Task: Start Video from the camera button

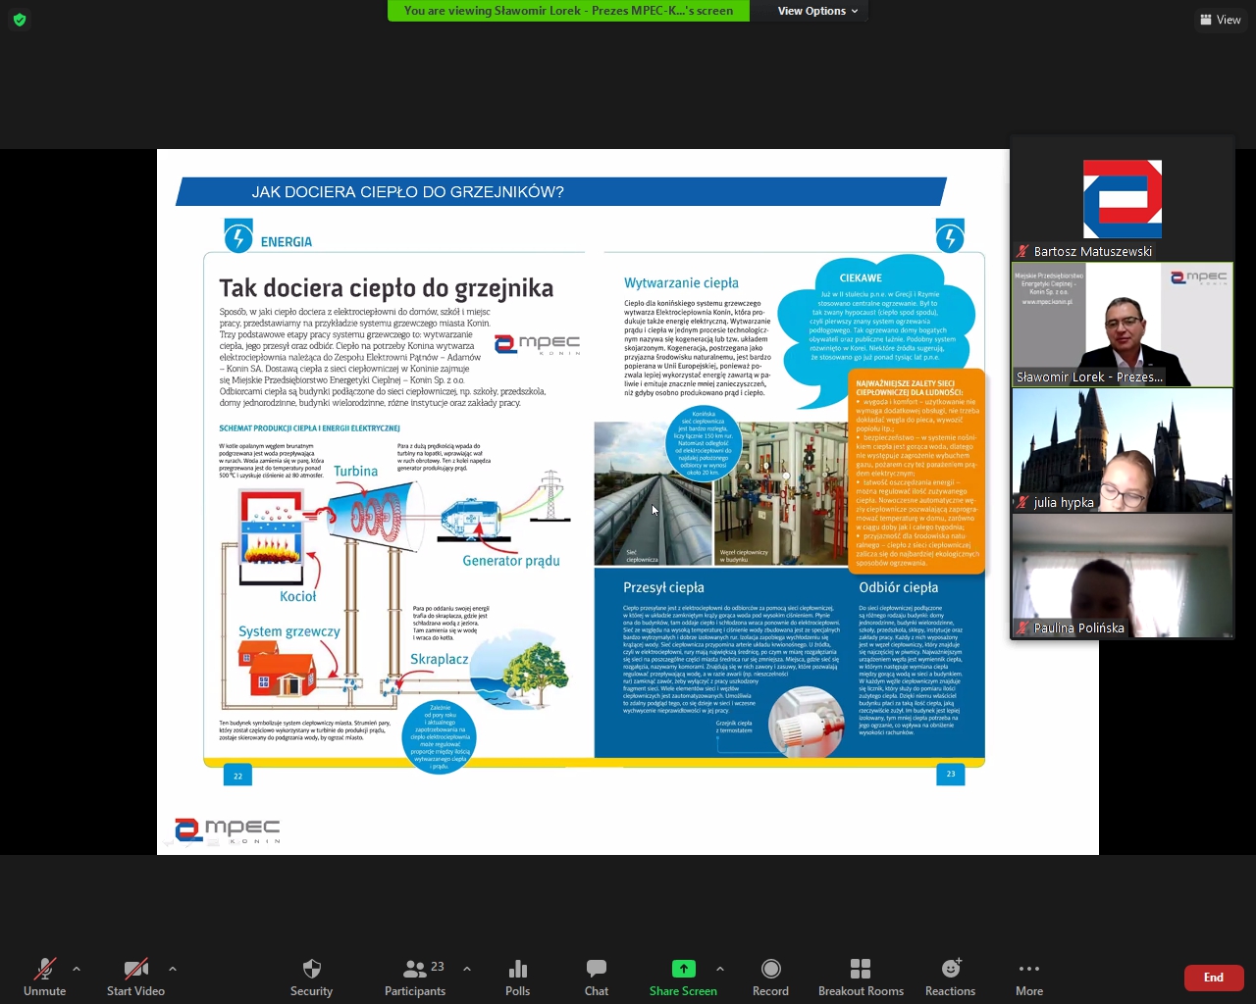Action: (135, 977)
